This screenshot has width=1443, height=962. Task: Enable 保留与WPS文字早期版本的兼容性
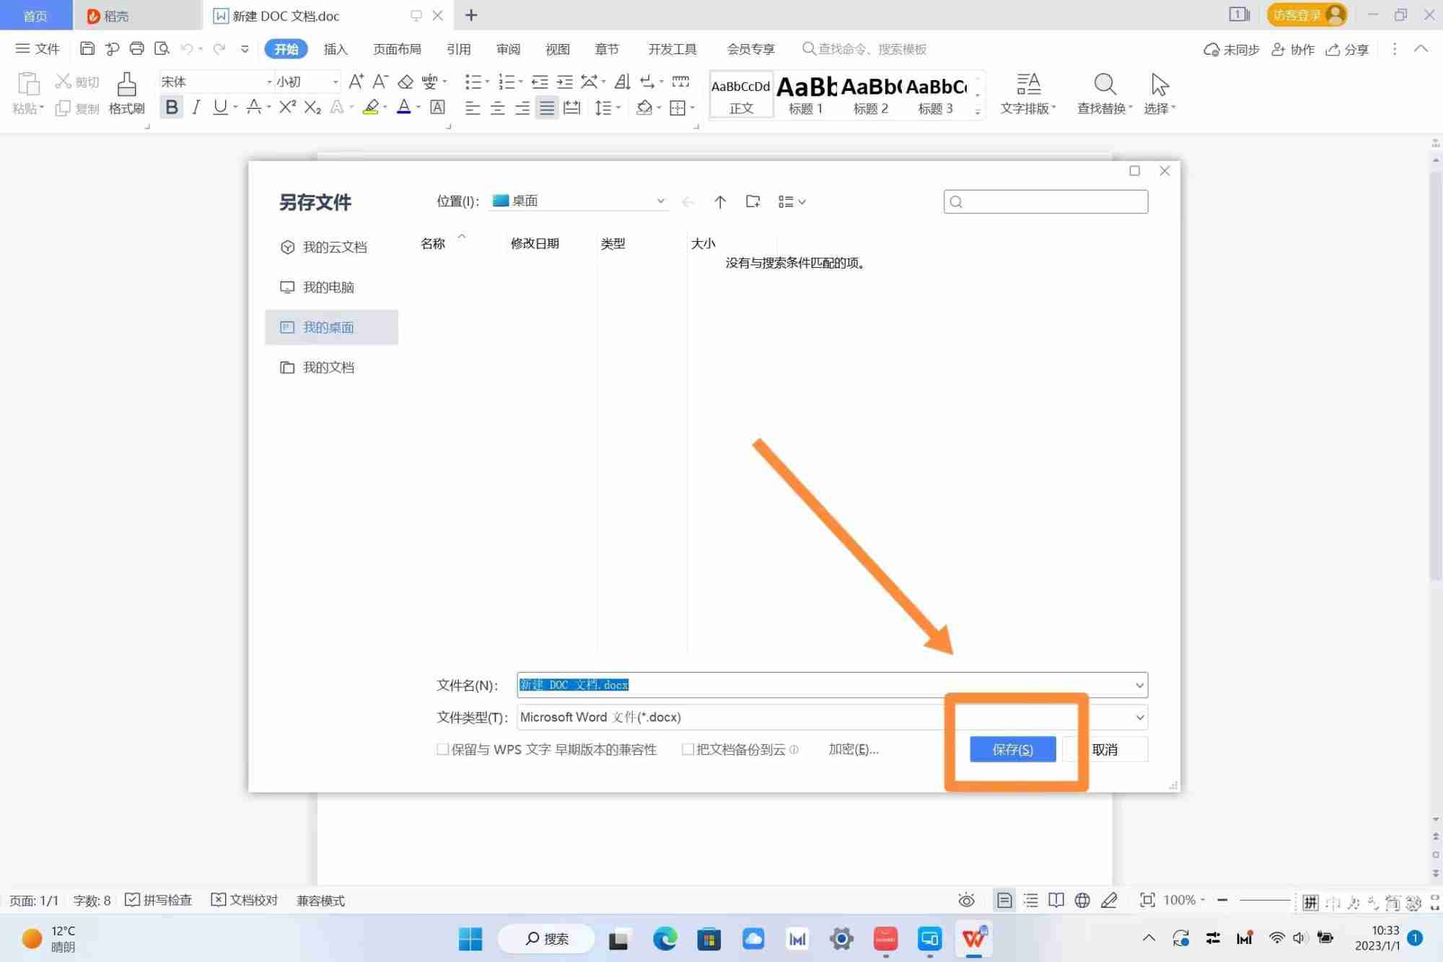click(442, 749)
